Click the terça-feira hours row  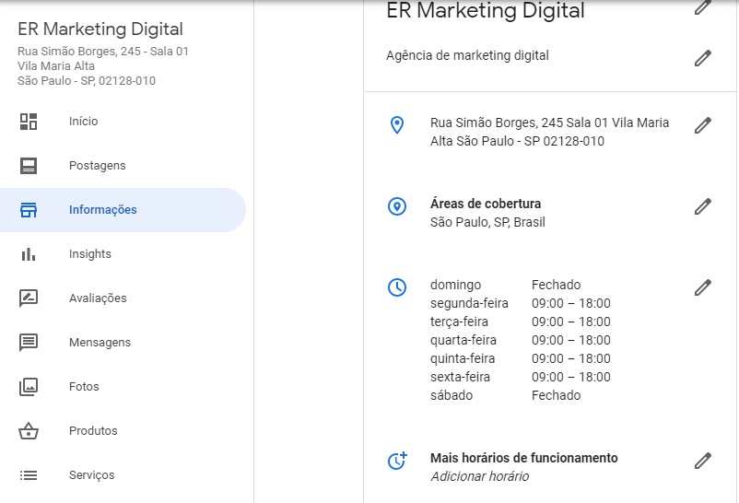click(x=521, y=322)
